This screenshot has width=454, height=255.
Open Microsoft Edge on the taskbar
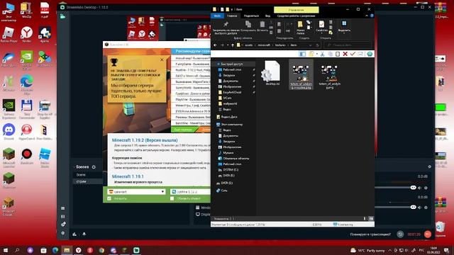tap(55, 250)
